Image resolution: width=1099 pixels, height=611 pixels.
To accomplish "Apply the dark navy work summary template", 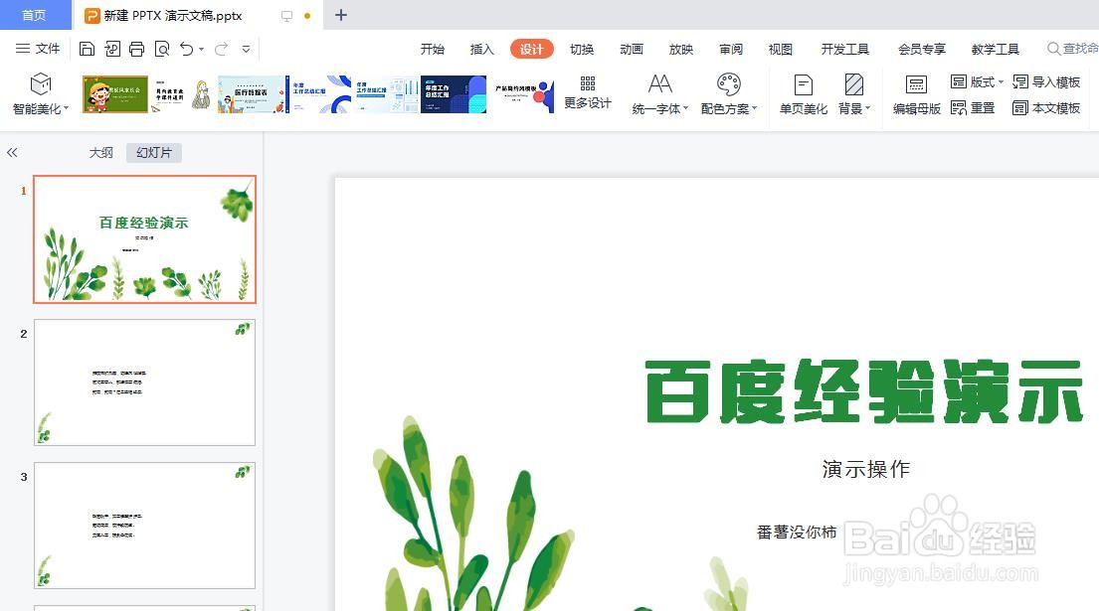I will click(x=454, y=94).
